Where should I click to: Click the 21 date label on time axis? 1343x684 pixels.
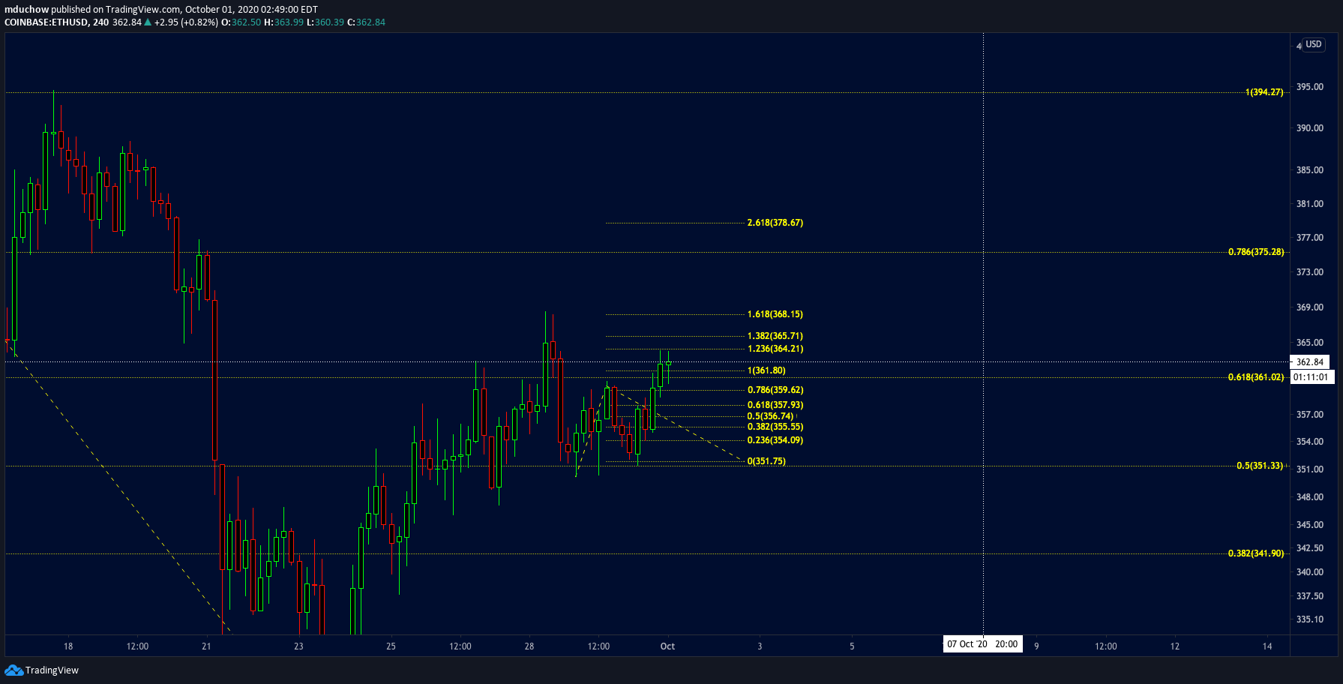(x=207, y=646)
